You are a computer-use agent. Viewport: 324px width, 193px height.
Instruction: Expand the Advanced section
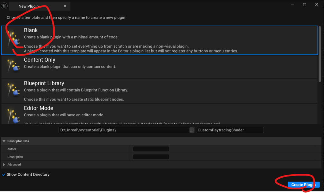point(4,165)
